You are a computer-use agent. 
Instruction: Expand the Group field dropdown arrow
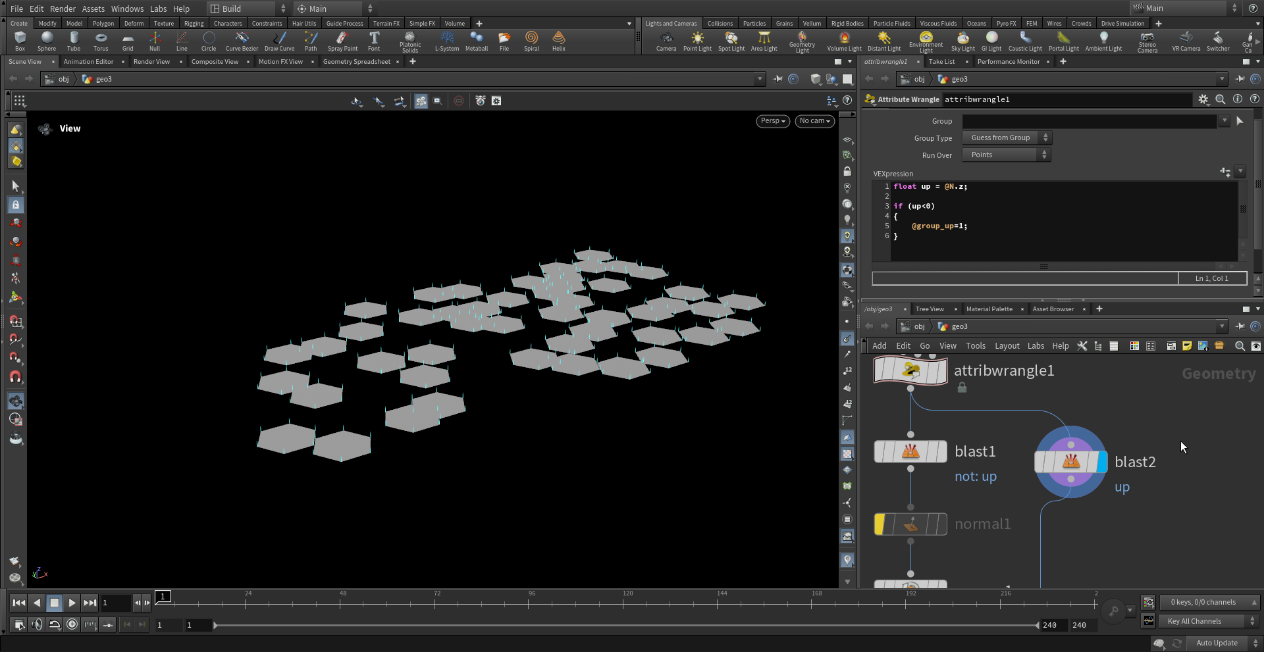click(x=1224, y=121)
